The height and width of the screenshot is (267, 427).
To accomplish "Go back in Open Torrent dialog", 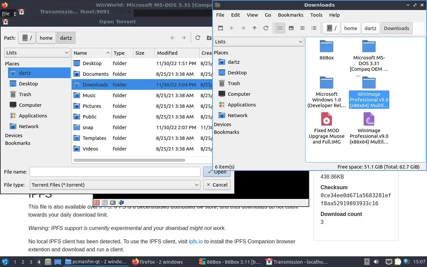I will [172, 38].
